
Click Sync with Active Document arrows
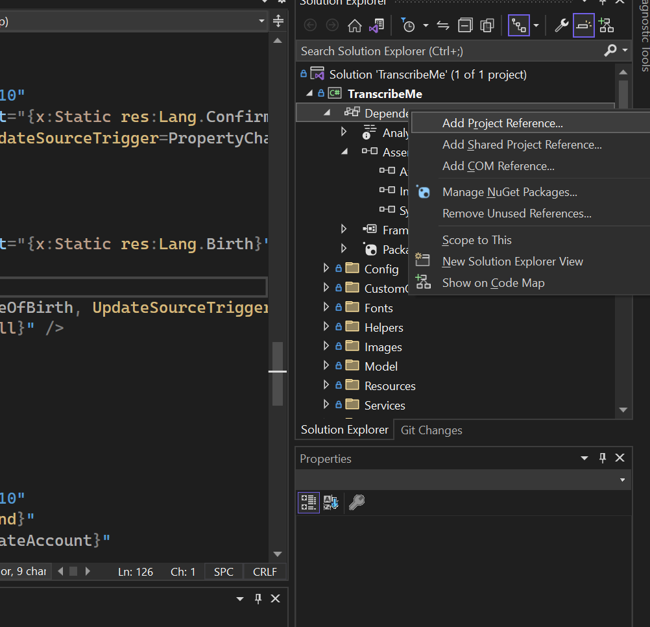[x=443, y=26]
